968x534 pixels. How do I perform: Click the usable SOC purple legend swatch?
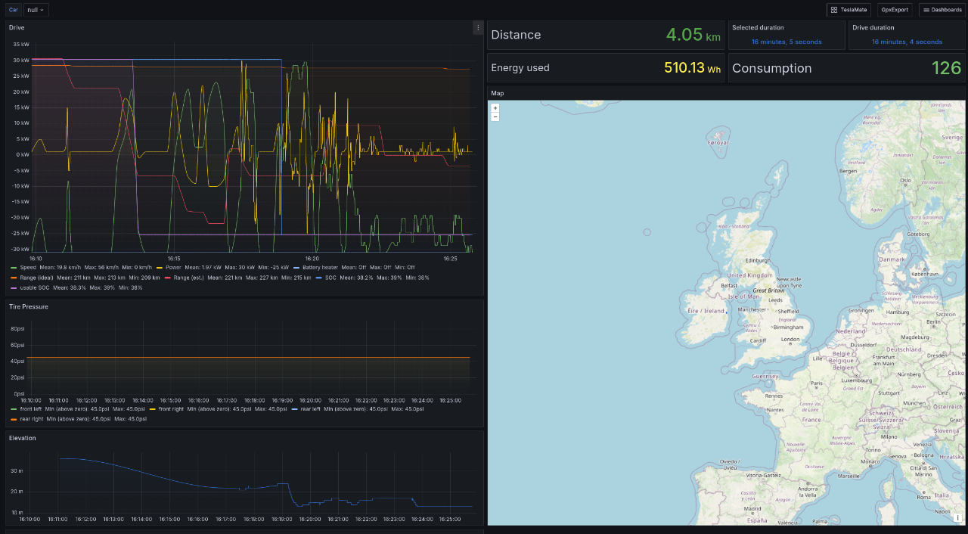coord(14,288)
